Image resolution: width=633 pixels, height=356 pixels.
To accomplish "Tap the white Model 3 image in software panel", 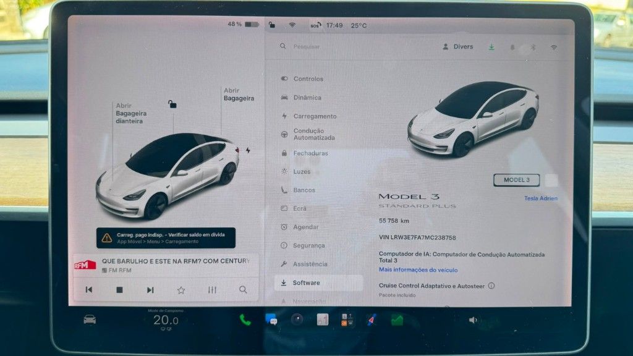I will coord(473,119).
